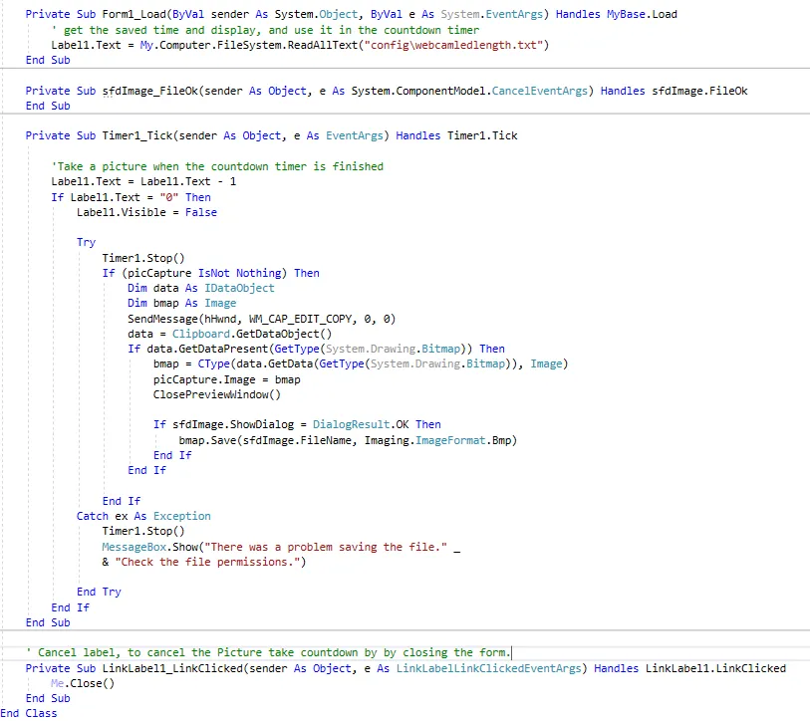Click the CancelEventArgs type name

coord(539,91)
